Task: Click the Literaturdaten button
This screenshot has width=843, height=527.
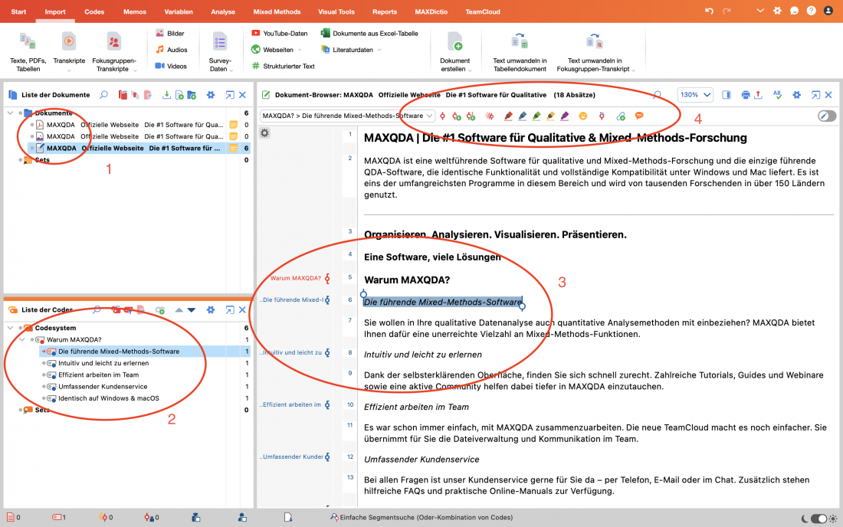Action: [347, 50]
